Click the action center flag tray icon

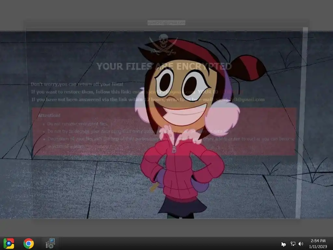[284, 244]
